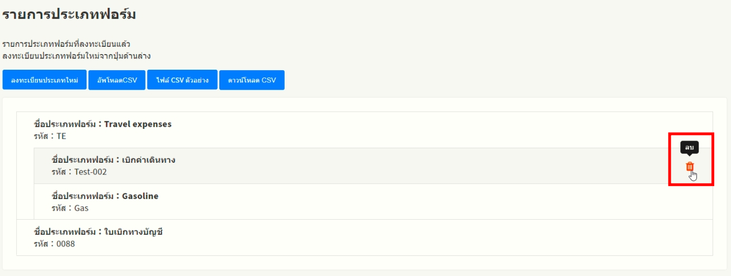Screen dimensions: 731x276
Task: Click the อัพโหลดCSV button
Action: click(117, 80)
